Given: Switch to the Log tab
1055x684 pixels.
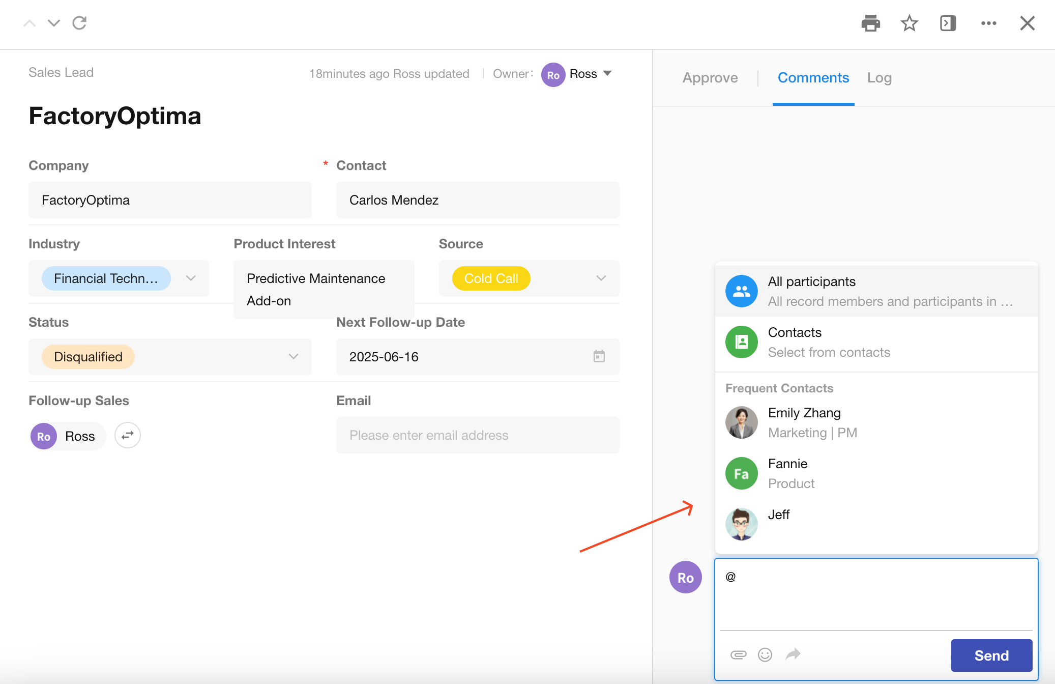Looking at the screenshot, I should (x=879, y=78).
